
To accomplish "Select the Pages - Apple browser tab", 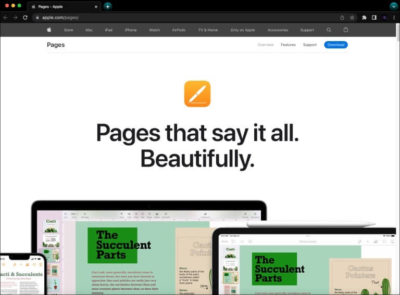I will click(64, 7).
